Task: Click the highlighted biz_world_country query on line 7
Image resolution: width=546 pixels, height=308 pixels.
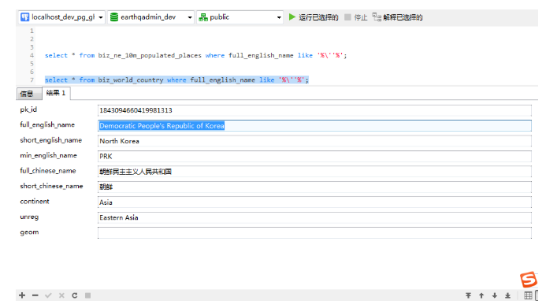Action: click(177, 80)
